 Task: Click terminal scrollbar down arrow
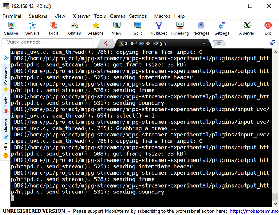(275, 204)
